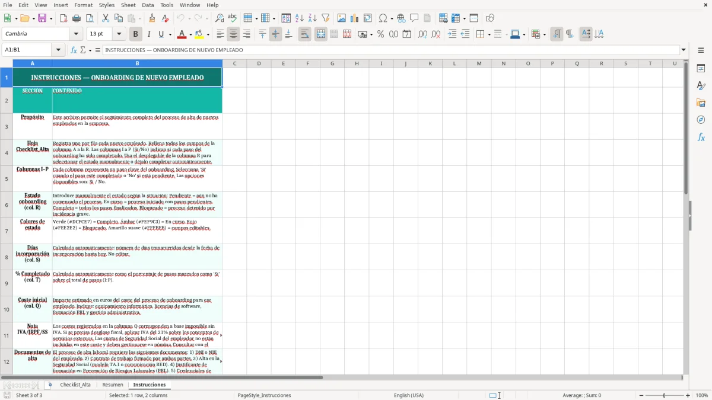Screen dimensions: 712x400
Task: Click PageStyle_Instrucciones in status bar
Action: point(264,395)
